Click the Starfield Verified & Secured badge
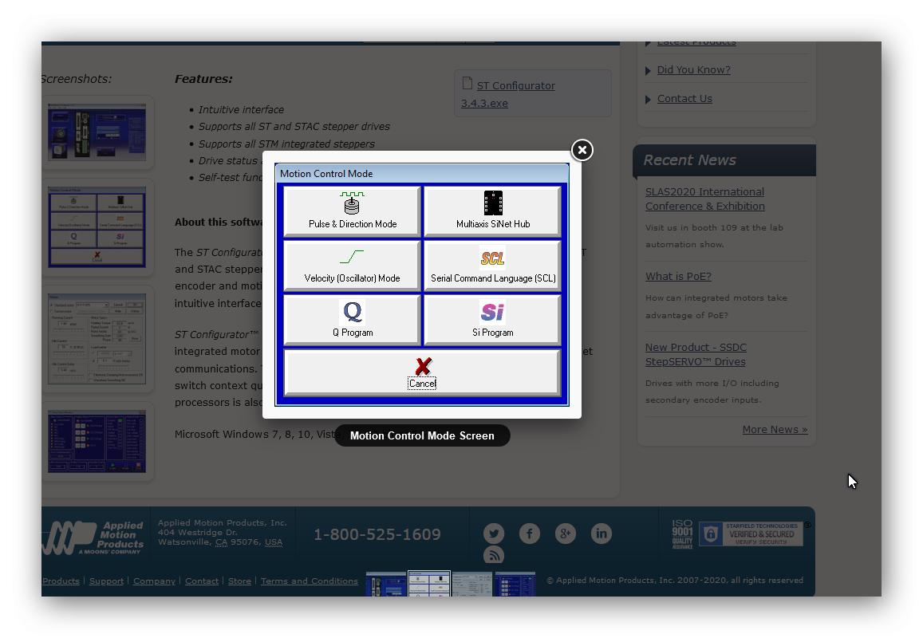Screen dimensions: 923x638 (x=751, y=534)
